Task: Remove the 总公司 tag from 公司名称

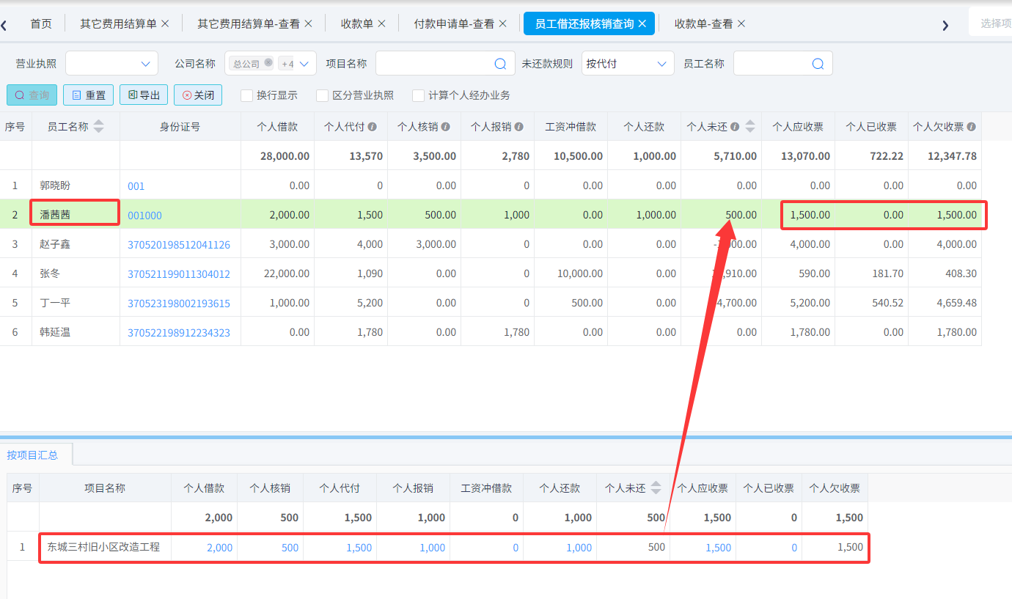Action: pyautogui.click(x=268, y=63)
